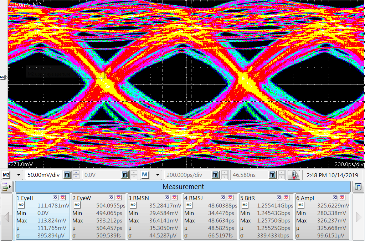
Task: Click the measurement list icon left of Measurement bar
Action: 6,186
